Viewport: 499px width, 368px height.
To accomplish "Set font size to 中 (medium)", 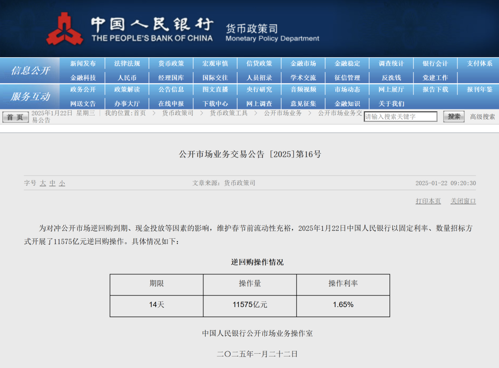I will tap(53, 183).
